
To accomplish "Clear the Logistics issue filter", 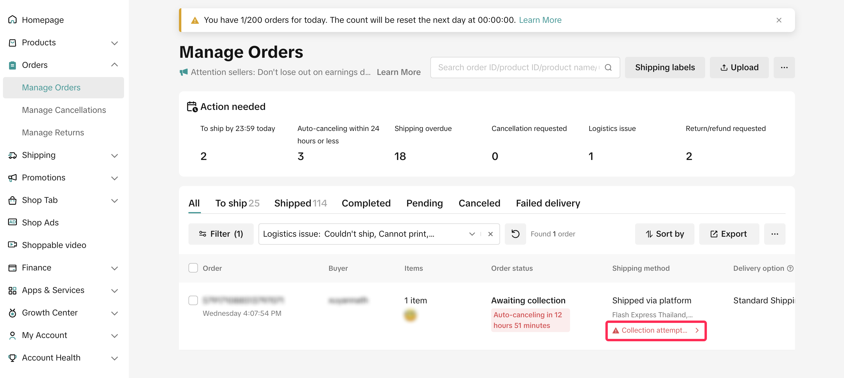I will click(x=491, y=234).
